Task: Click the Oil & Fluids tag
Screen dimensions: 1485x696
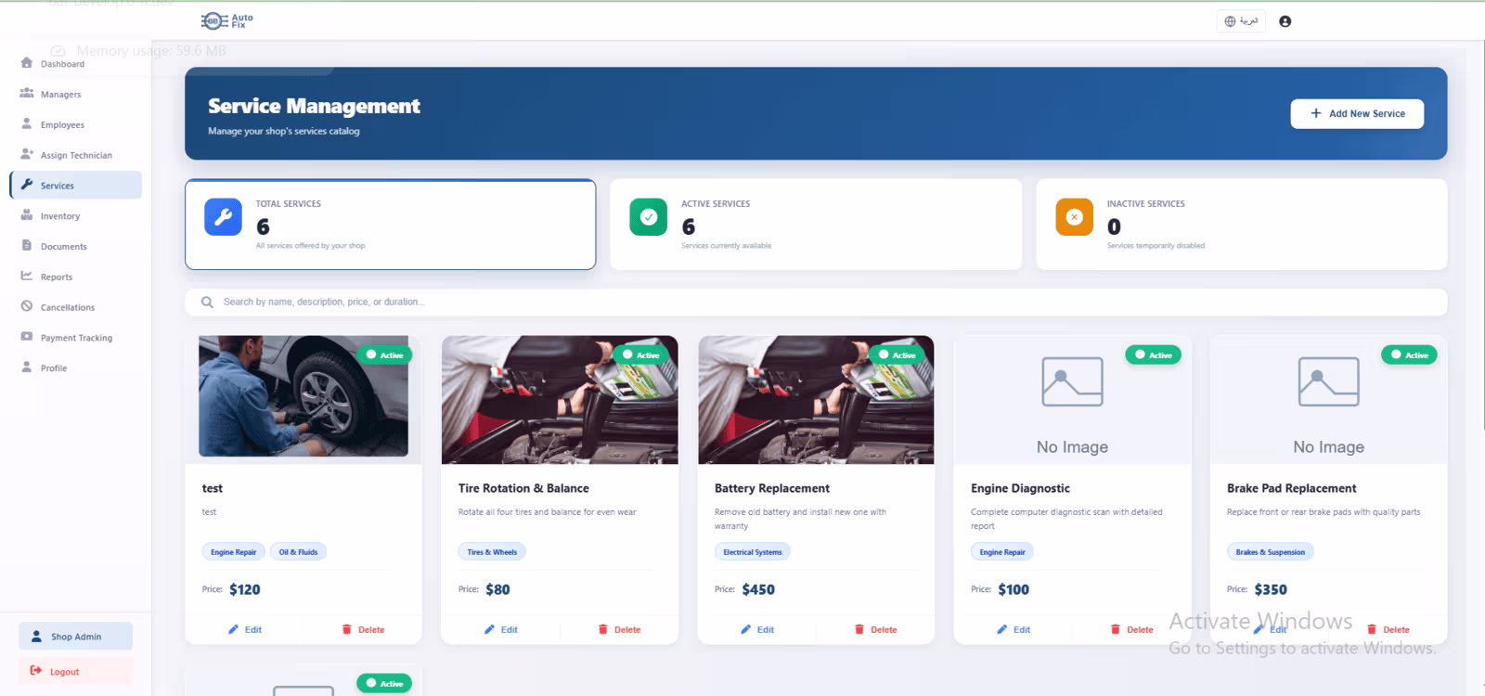Action: [x=298, y=552]
